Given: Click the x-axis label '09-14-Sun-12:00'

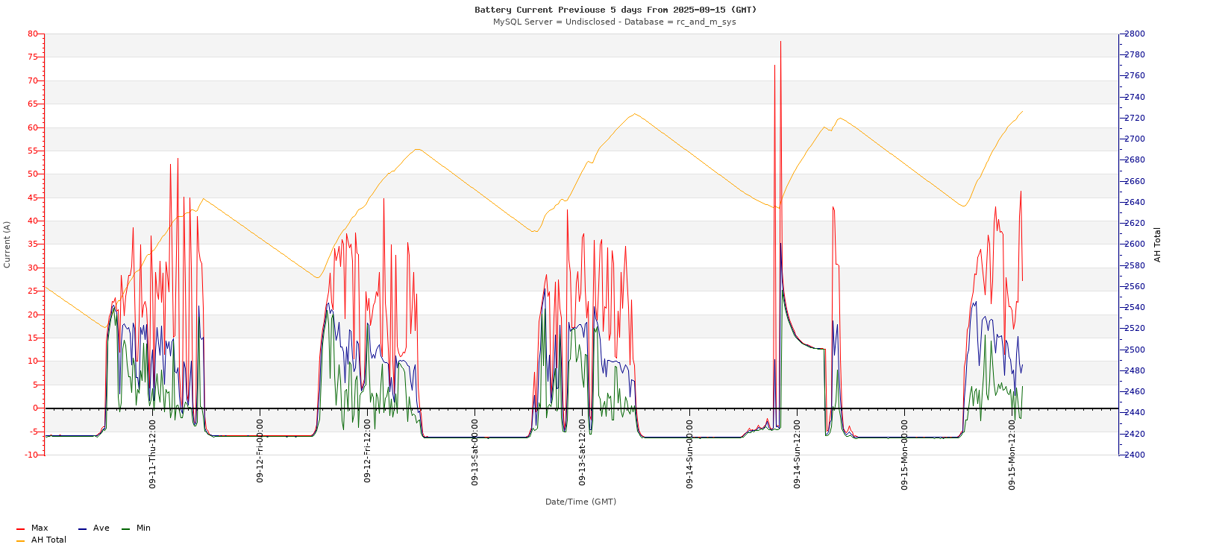Looking at the screenshot, I should click(x=798, y=454).
